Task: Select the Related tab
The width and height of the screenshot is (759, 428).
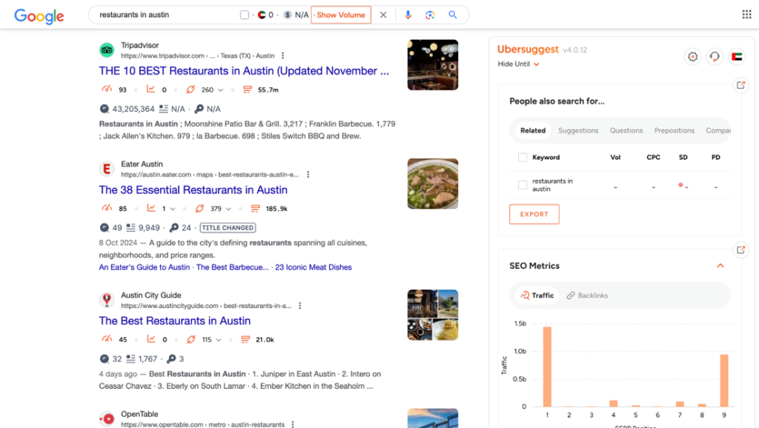Action: pos(532,130)
